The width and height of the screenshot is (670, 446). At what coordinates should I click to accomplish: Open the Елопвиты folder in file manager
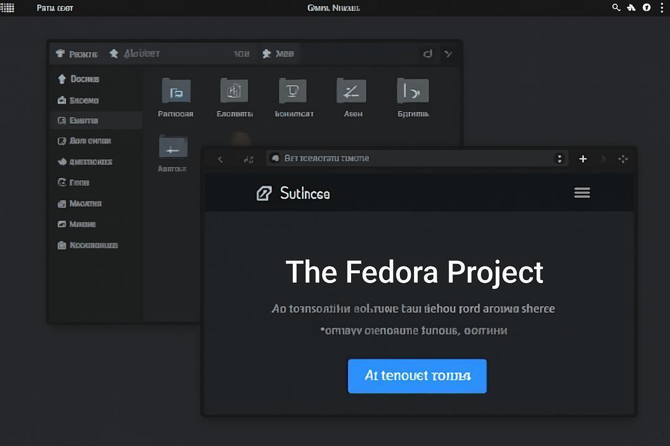(234, 97)
